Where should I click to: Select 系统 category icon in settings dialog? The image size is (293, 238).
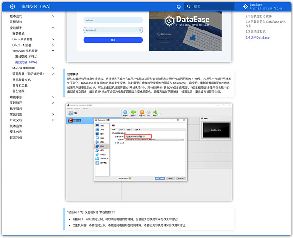tap(97, 129)
